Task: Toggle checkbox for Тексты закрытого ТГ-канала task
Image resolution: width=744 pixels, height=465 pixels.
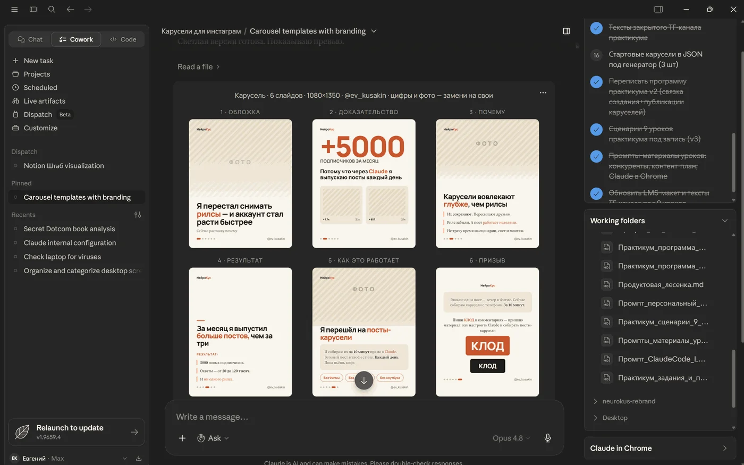Action: (596, 28)
